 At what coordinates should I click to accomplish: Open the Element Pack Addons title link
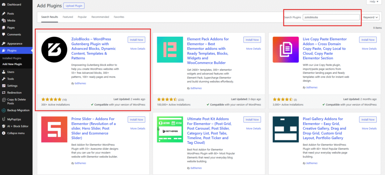pos(208,51)
